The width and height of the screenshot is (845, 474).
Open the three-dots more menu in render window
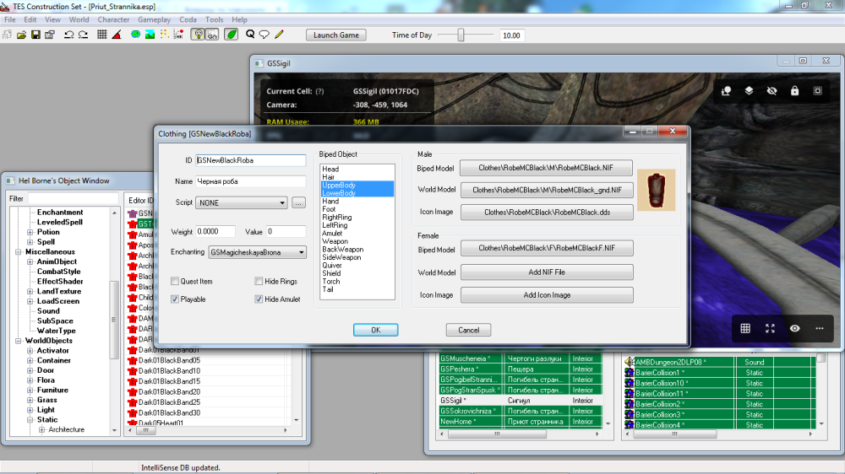point(819,328)
